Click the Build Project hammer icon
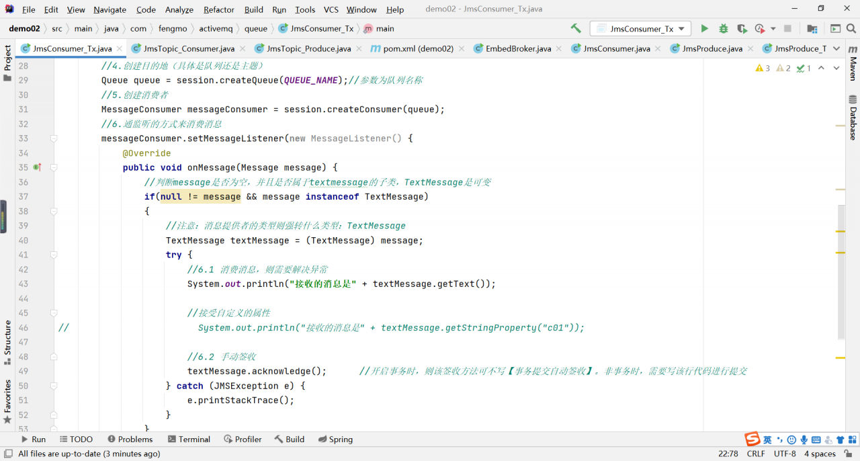This screenshot has width=860, height=461. click(x=576, y=29)
